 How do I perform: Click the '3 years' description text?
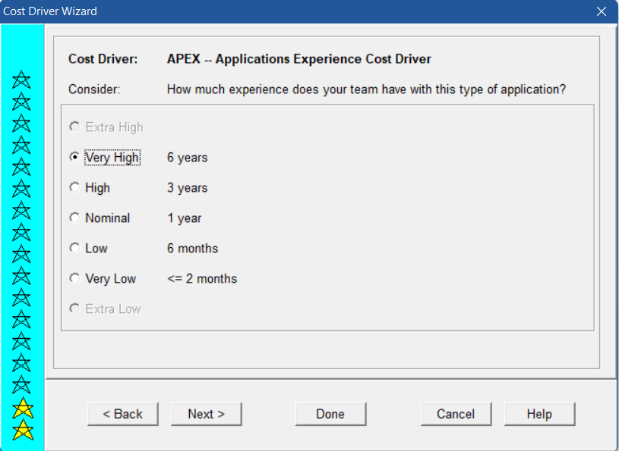point(187,188)
